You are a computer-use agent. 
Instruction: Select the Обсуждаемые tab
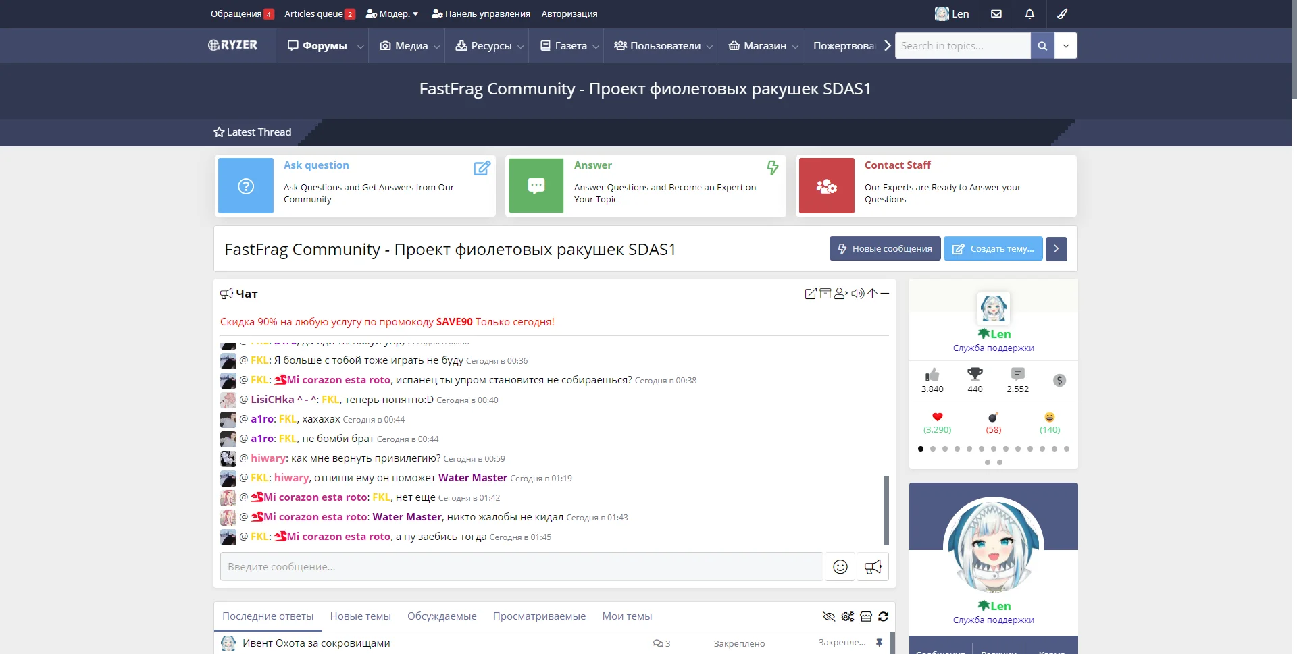click(x=442, y=616)
